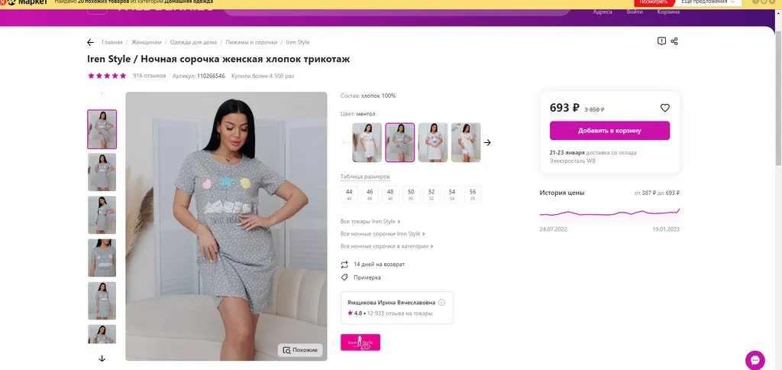This screenshot has height=370, width=782.
Task: Open the report complaint icon
Action: tap(661, 41)
